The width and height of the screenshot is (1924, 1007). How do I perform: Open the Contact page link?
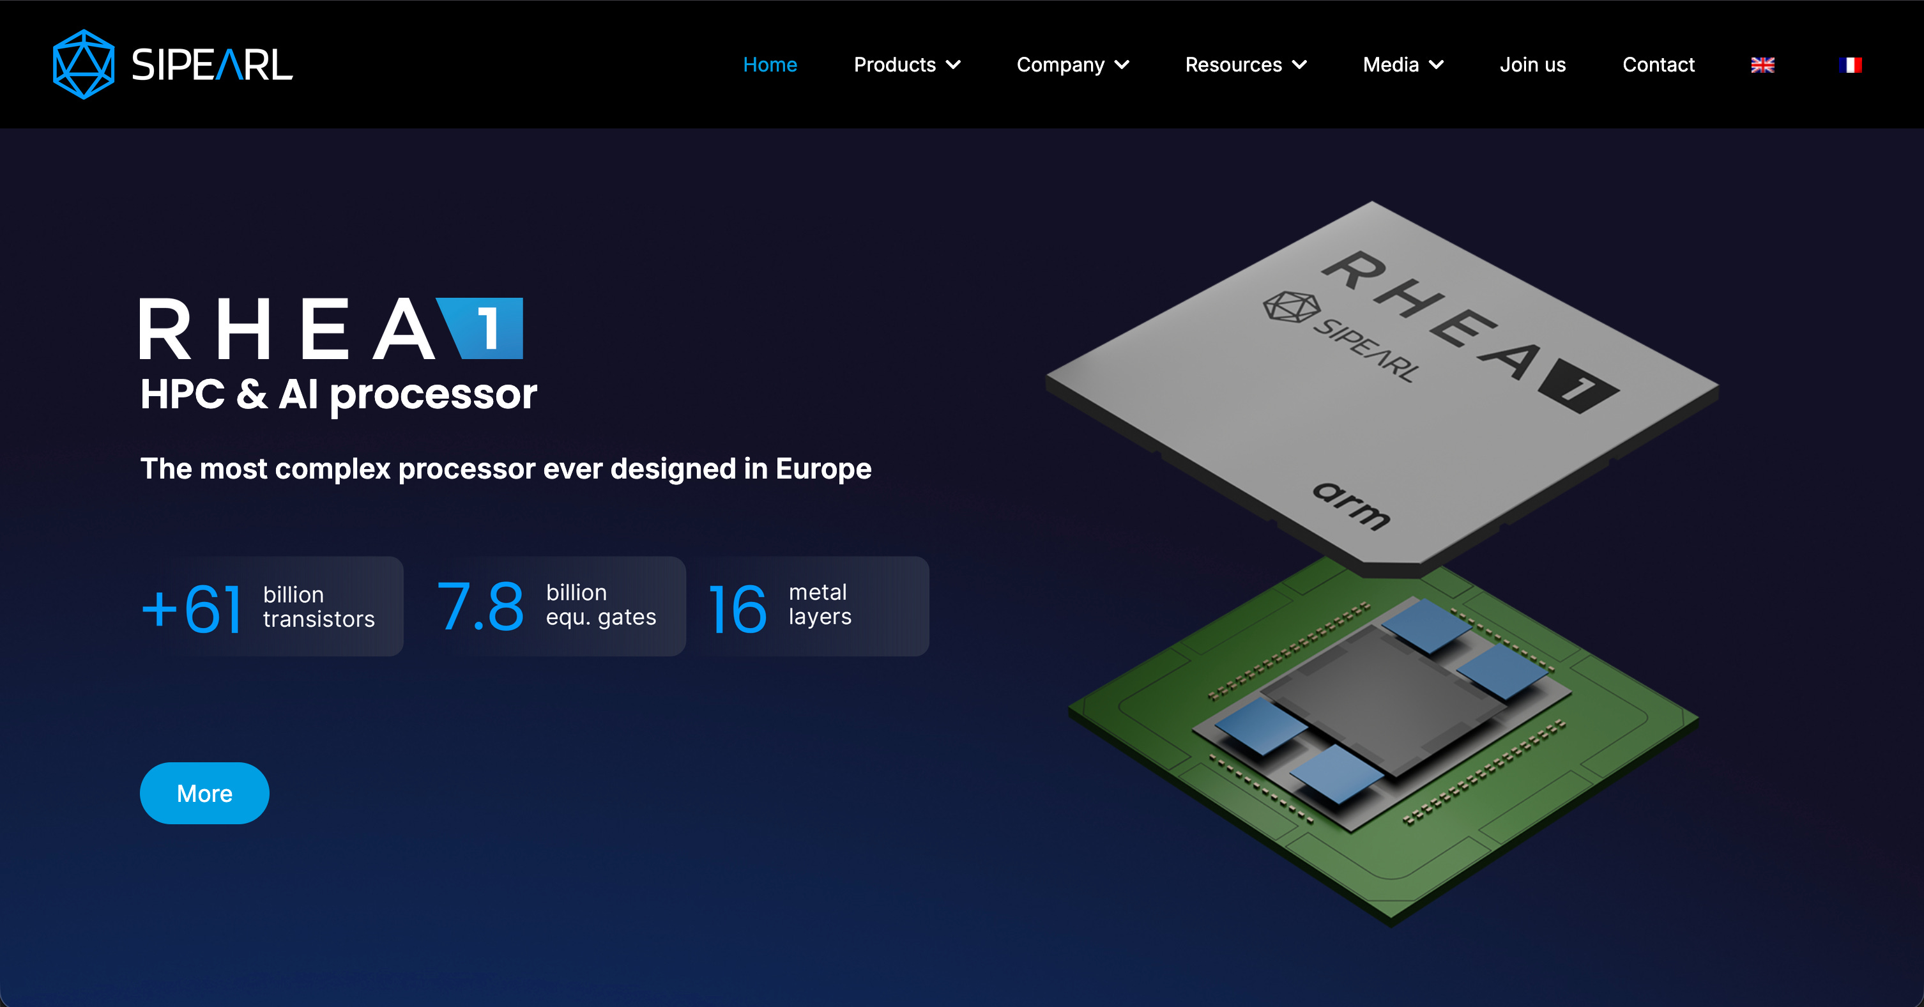[1658, 65]
